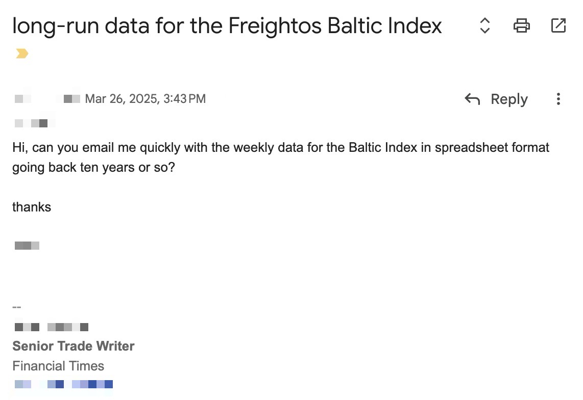Toggle the yellow importance marker
Screen dimensions: 583x400
22,54
